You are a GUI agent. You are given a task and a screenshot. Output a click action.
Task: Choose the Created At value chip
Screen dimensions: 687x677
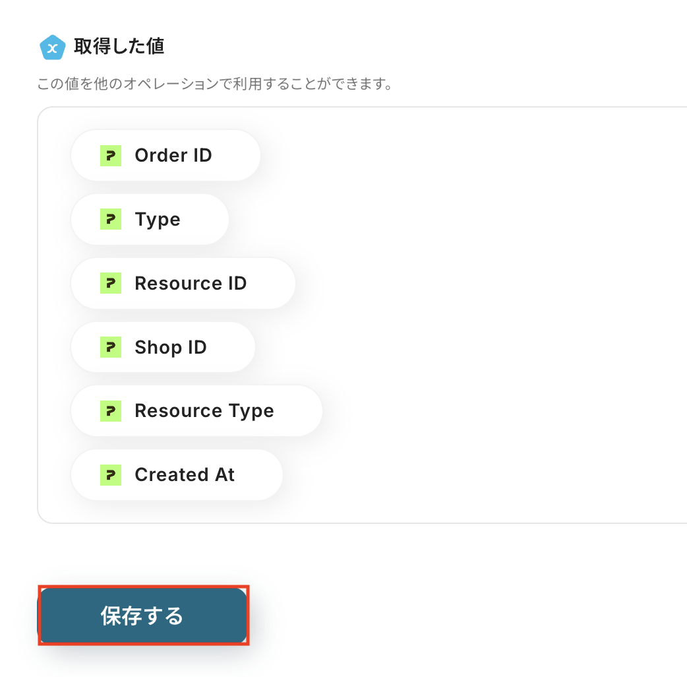[177, 475]
